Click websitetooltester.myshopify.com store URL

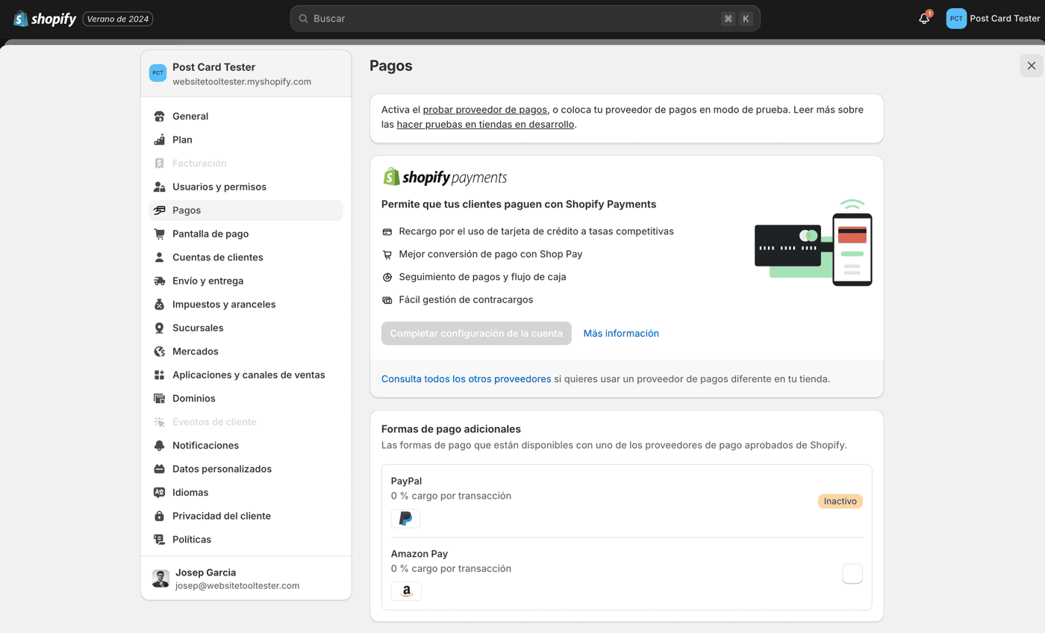(242, 81)
